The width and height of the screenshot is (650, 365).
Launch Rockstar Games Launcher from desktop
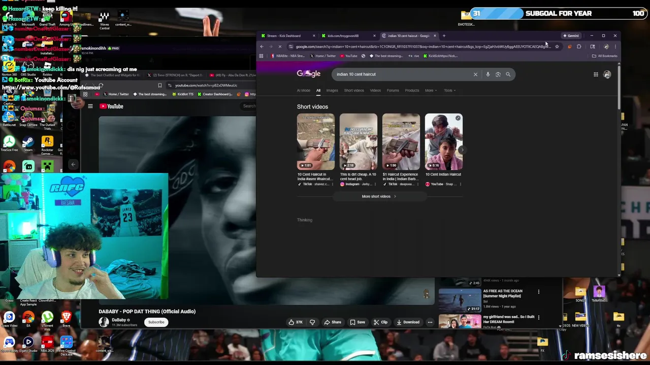coord(47,144)
